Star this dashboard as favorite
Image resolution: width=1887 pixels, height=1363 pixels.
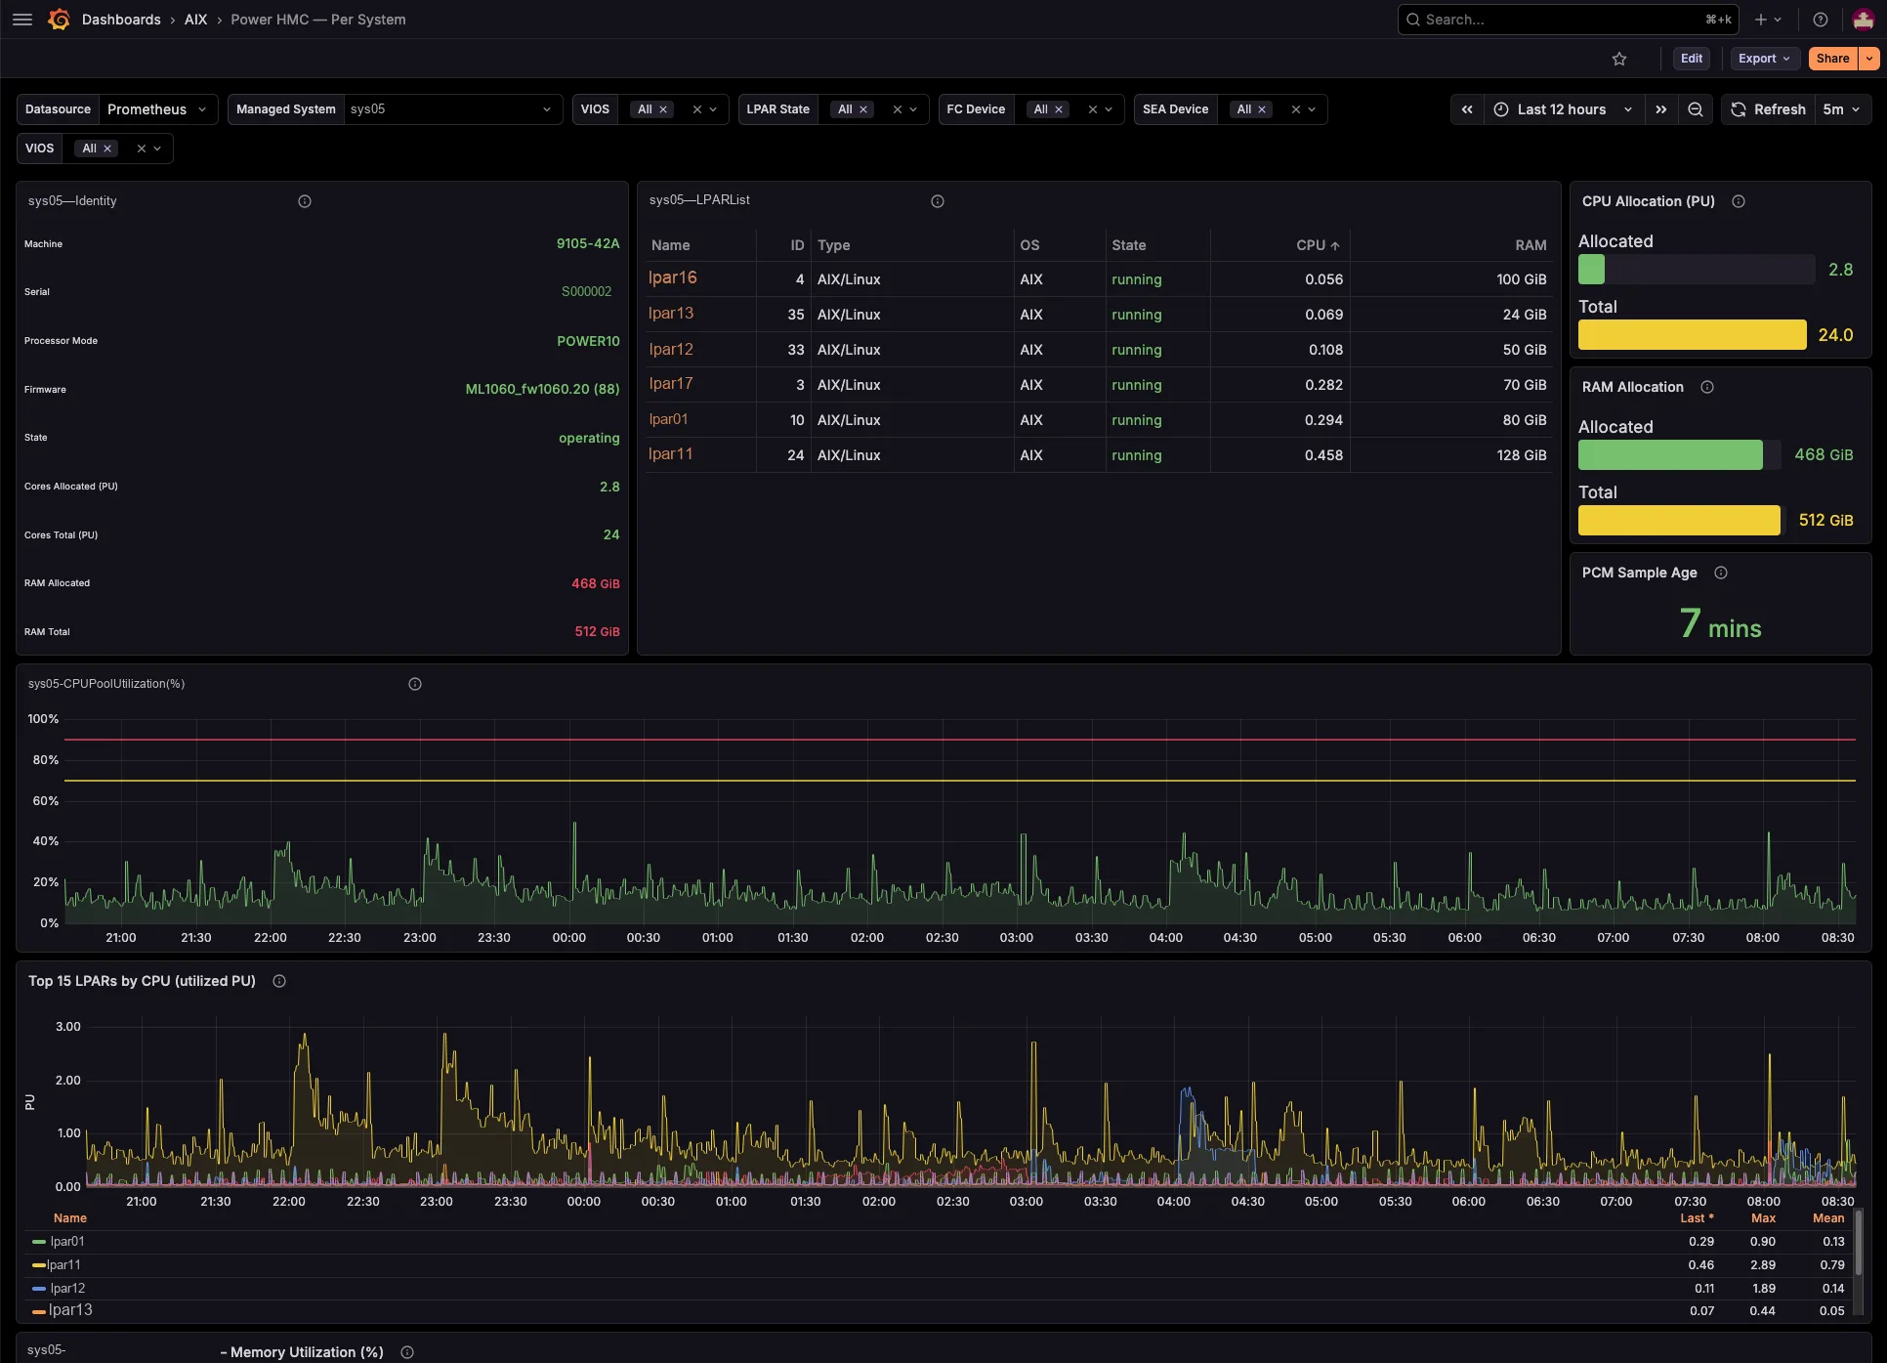pos(1619,59)
